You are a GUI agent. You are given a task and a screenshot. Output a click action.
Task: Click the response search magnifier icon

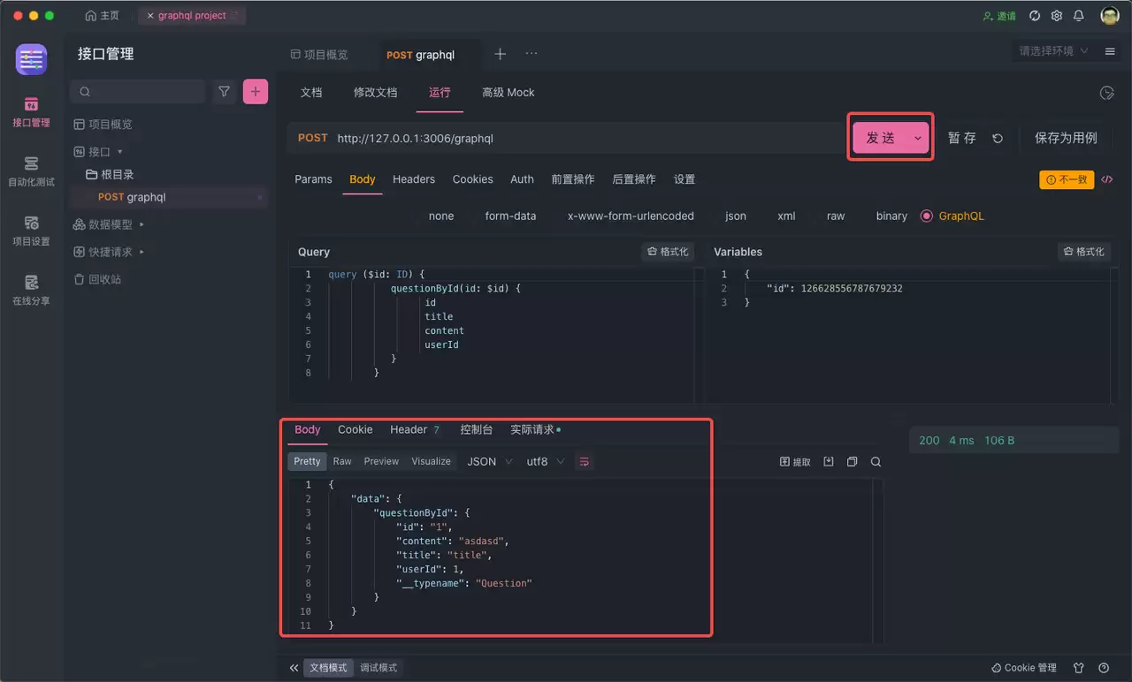(x=876, y=461)
